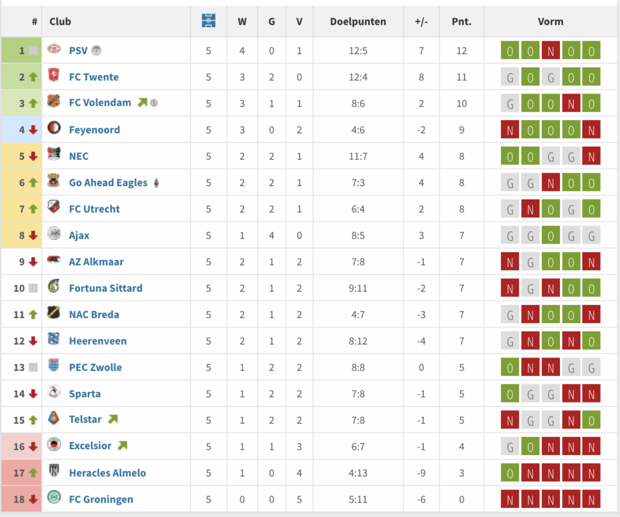Open the FC Twente team link
This screenshot has width=620, height=517.
93,77
